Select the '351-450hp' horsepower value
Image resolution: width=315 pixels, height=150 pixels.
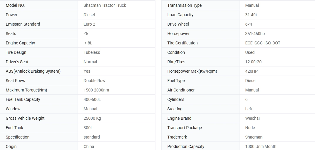pyautogui.click(x=255, y=34)
